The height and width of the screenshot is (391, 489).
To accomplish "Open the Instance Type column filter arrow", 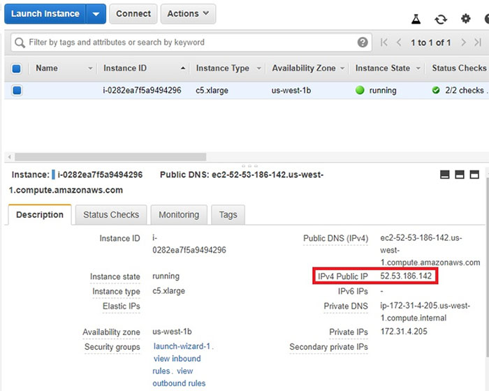I will click(x=258, y=68).
